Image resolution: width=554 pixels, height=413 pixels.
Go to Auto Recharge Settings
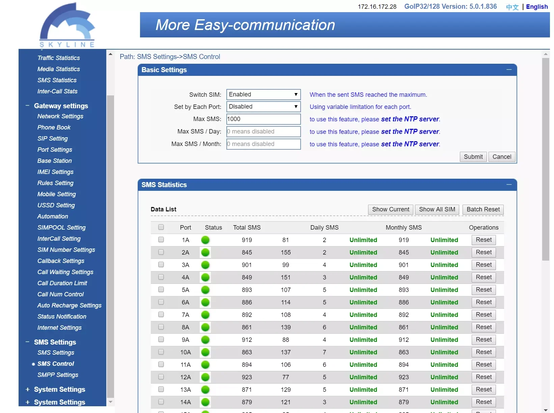[70, 305]
